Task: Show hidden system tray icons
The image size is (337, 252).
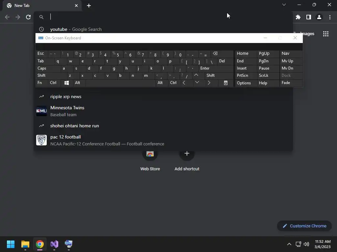Action: [x=289, y=244]
